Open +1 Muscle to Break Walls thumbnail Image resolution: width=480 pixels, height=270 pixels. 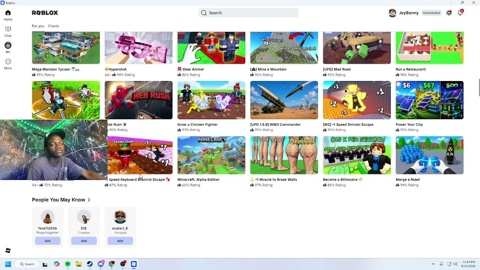pyautogui.click(x=284, y=155)
